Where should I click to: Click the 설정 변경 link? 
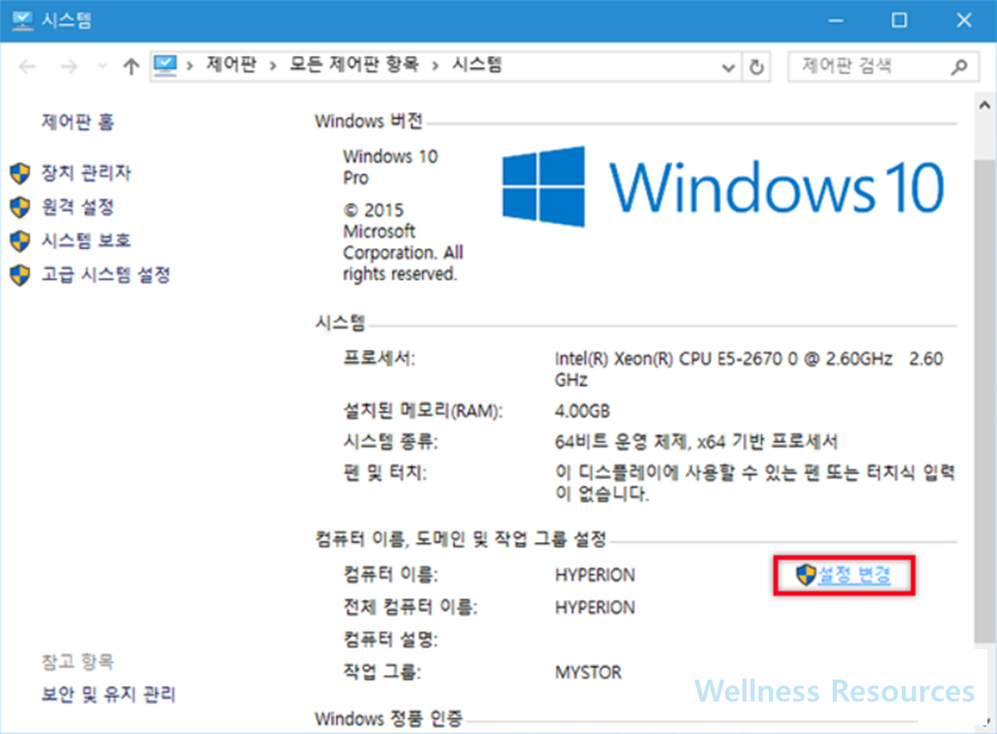854,575
